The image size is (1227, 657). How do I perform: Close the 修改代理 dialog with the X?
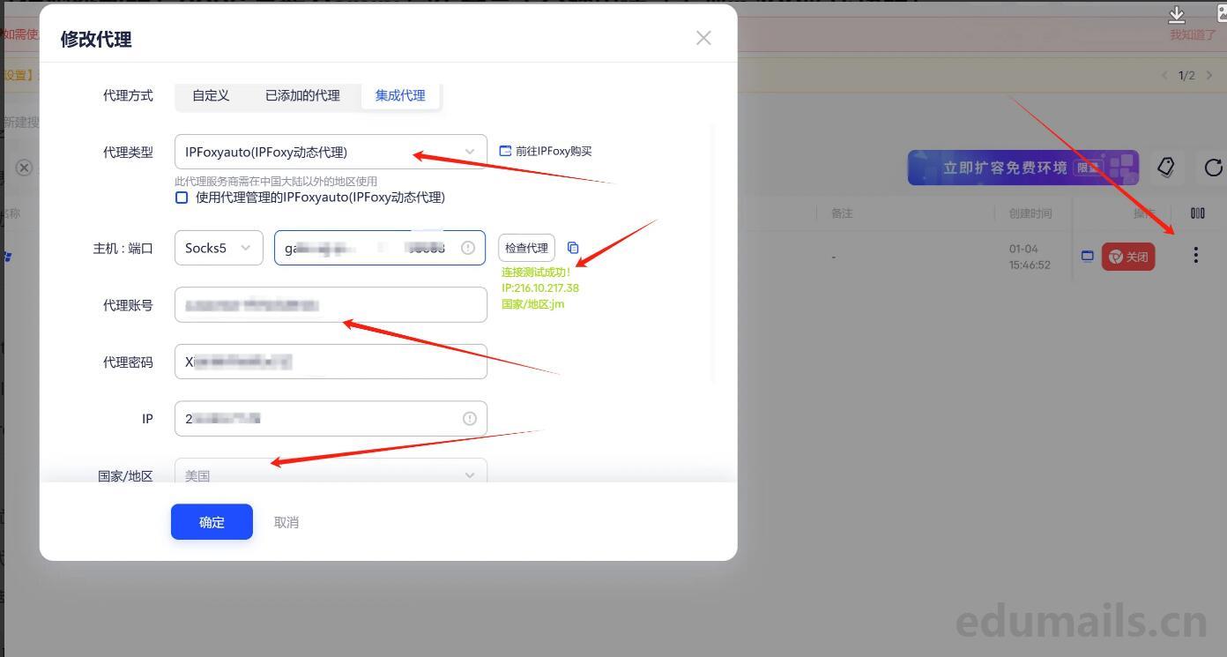pos(703,37)
